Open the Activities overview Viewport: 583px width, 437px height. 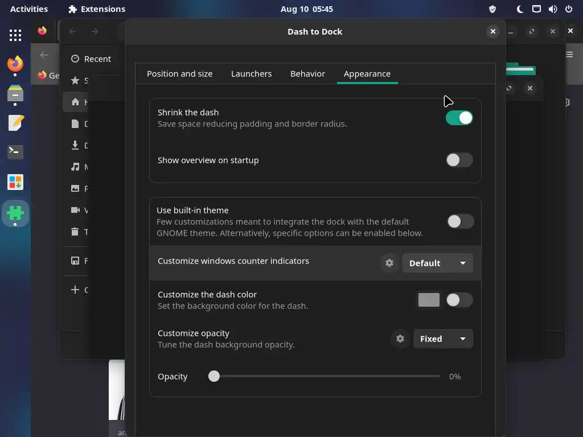[x=29, y=9]
